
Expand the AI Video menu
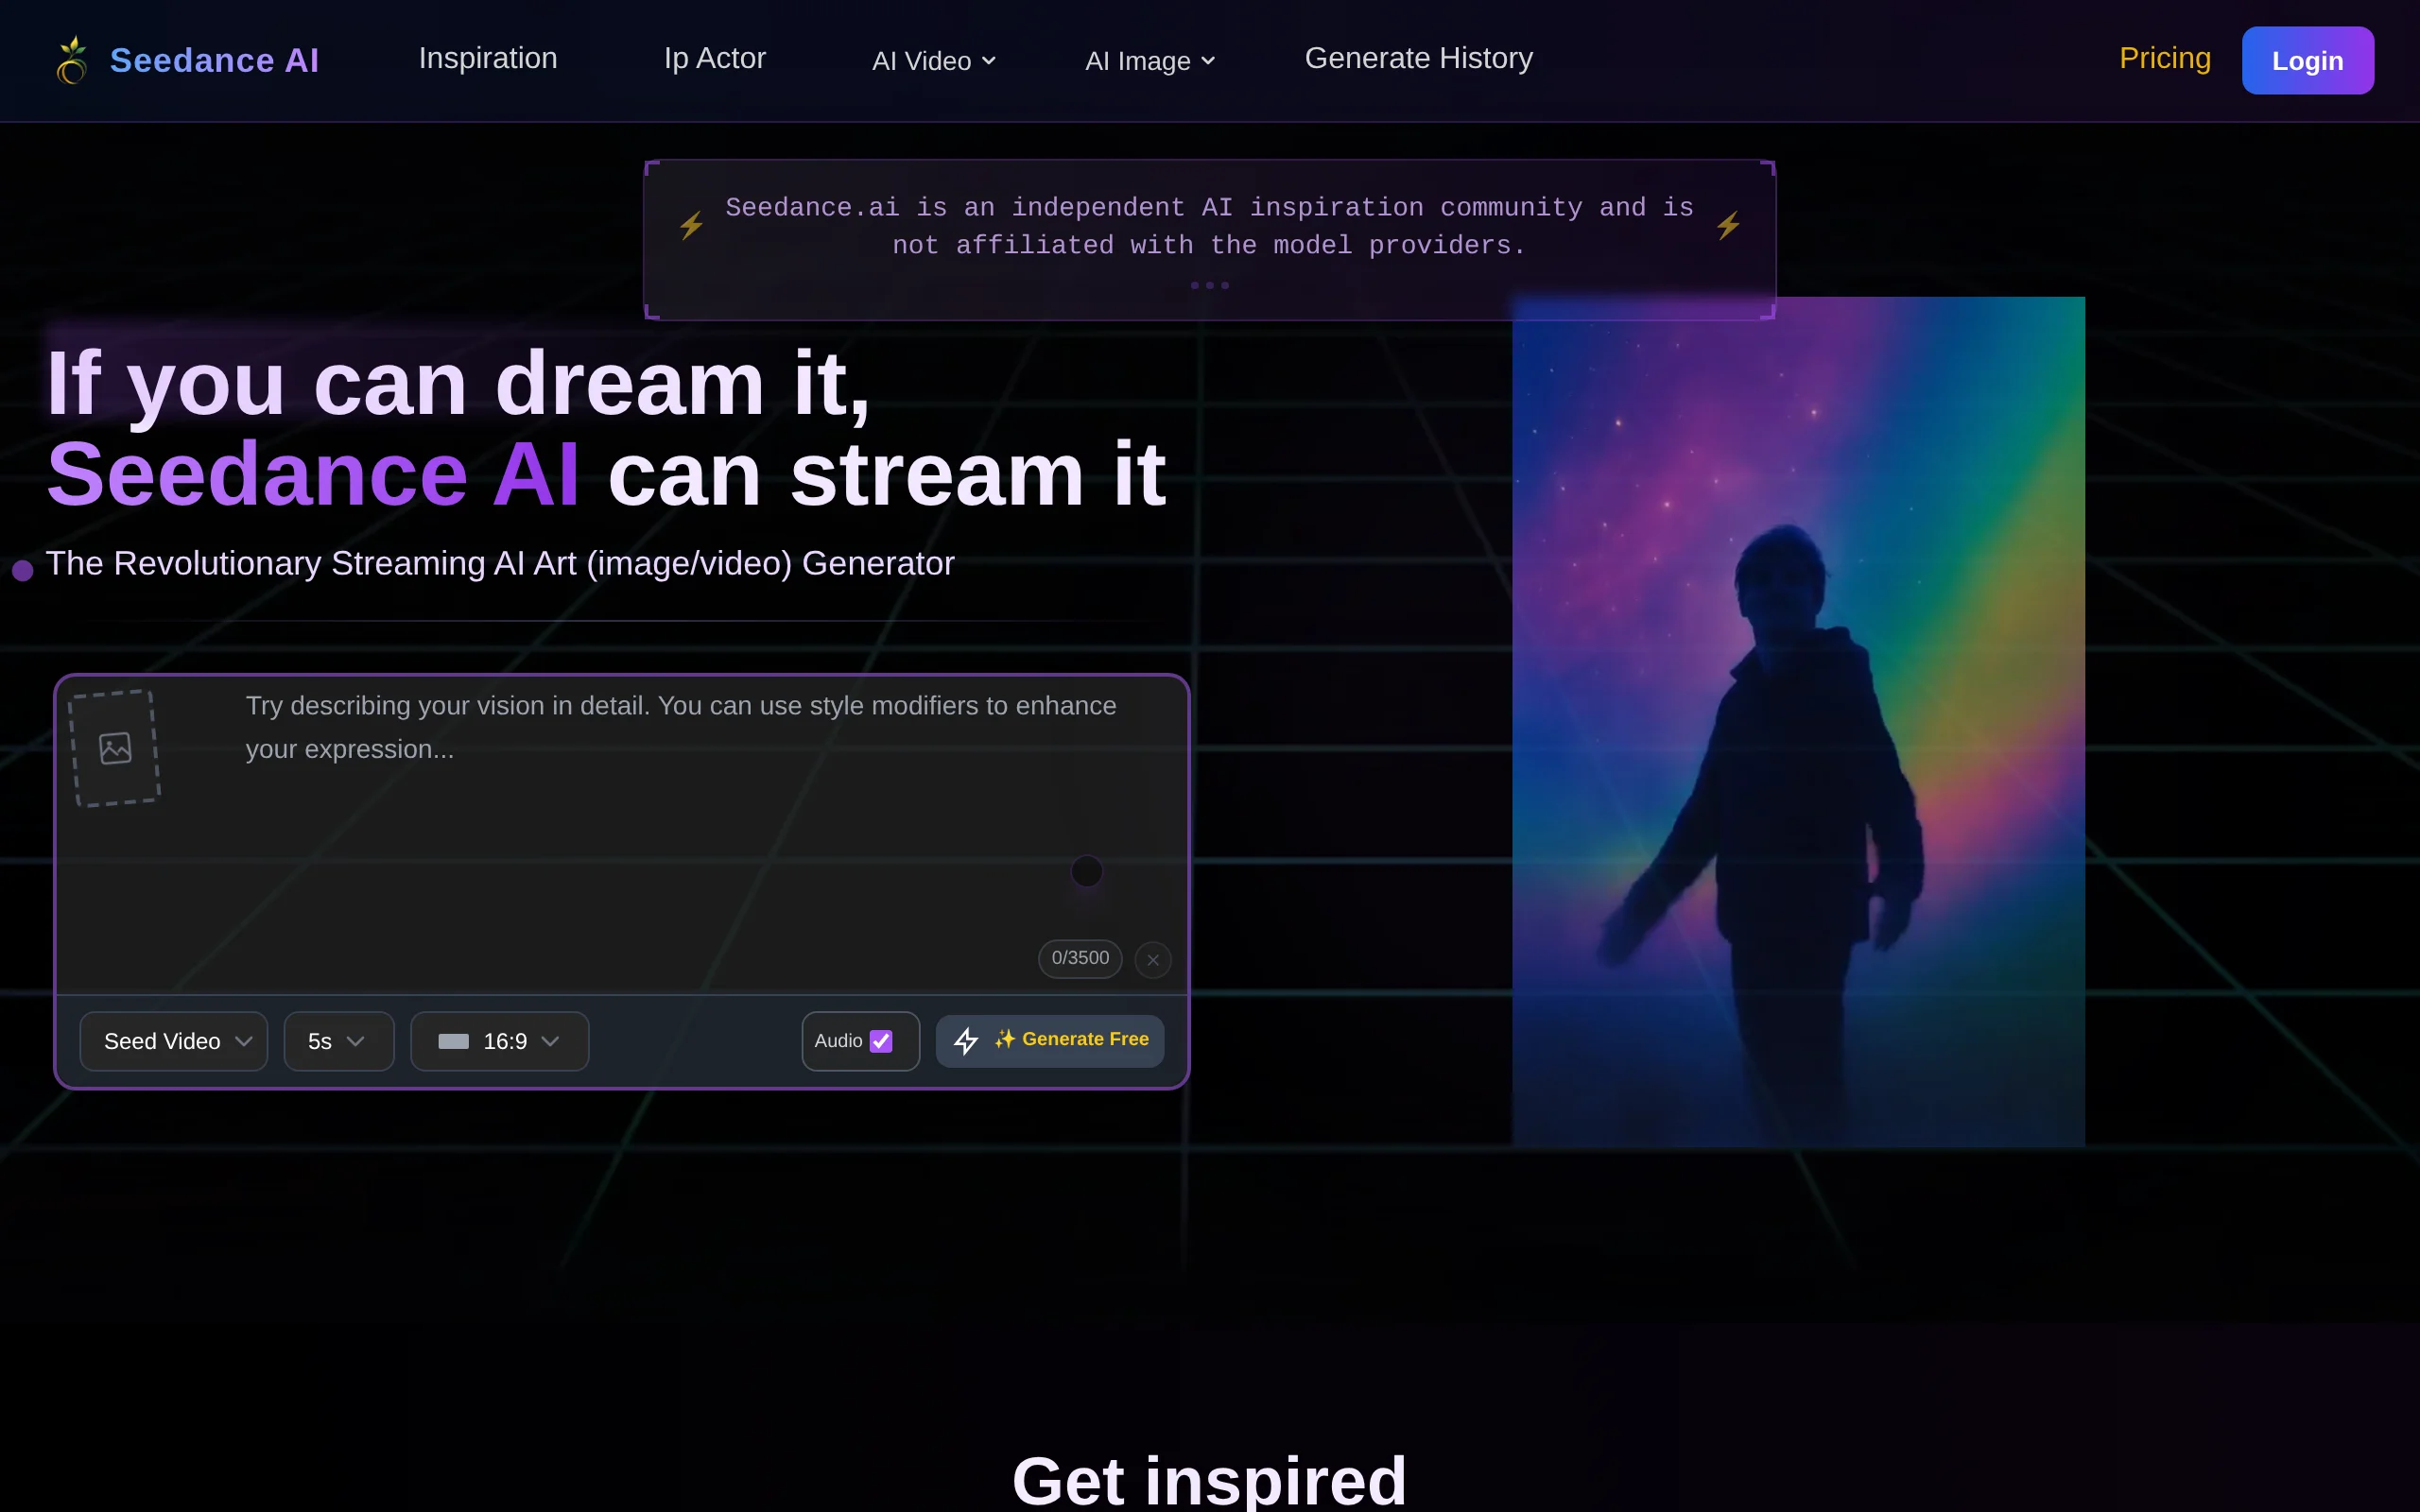pyautogui.click(x=934, y=61)
